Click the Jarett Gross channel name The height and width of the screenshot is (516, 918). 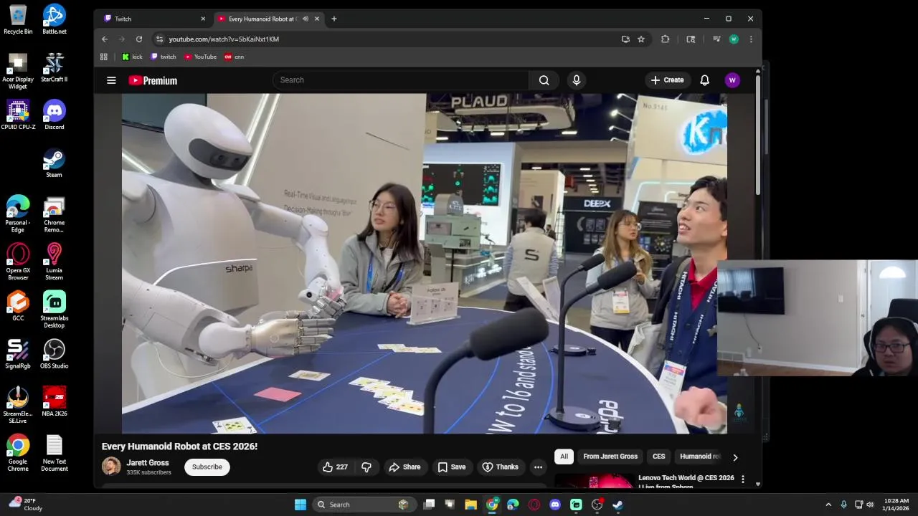pyautogui.click(x=148, y=463)
